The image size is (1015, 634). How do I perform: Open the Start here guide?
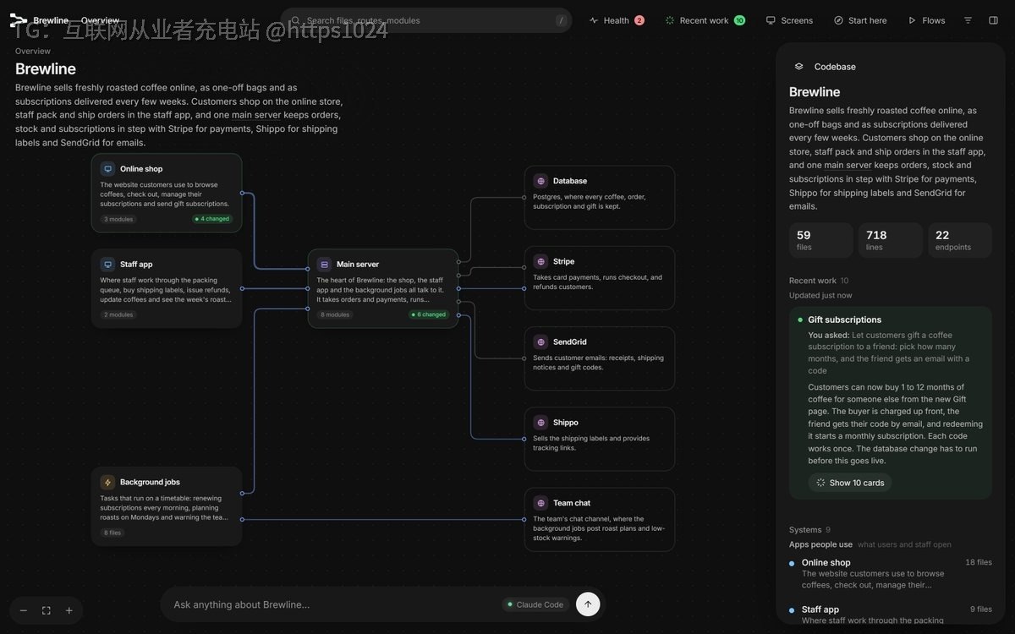(860, 20)
